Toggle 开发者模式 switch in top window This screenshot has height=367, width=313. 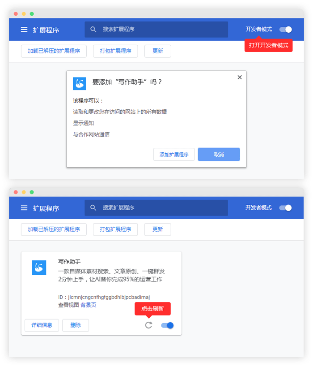point(286,30)
